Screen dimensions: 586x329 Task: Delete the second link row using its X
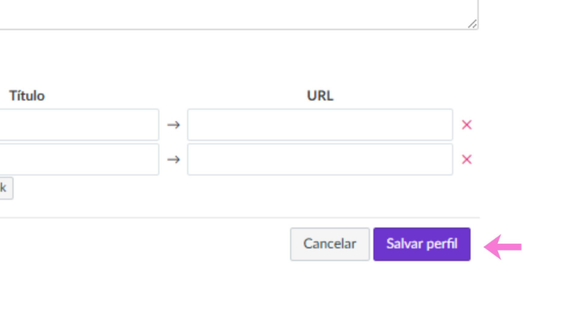tap(467, 160)
